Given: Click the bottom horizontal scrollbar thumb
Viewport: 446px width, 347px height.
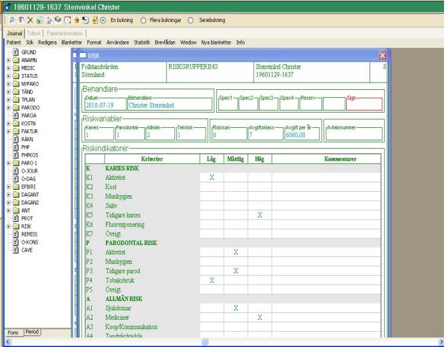Looking at the screenshot, I should point(205,342).
